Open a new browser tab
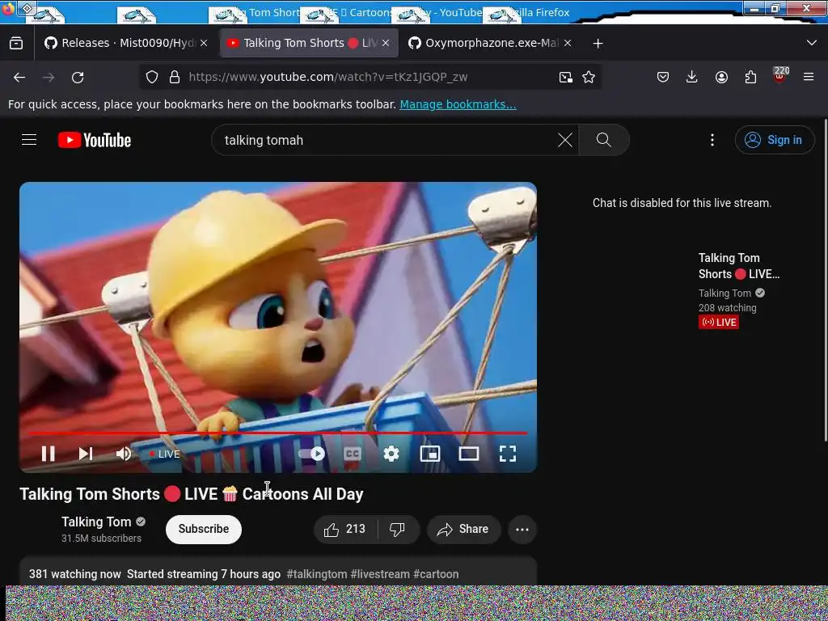This screenshot has height=621, width=828. pyautogui.click(x=598, y=44)
